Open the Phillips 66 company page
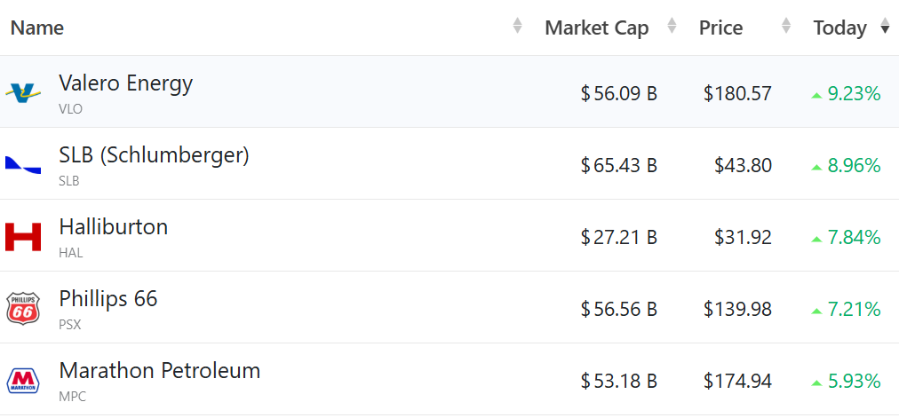The width and height of the screenshot is (899, 418). pos(107,299)
